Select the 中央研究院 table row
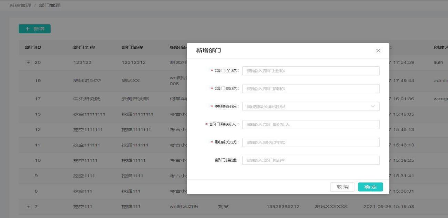 click(86, 99)
